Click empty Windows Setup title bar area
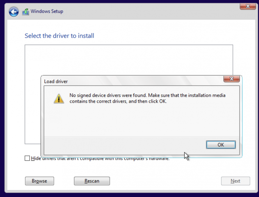The height and width of the screenshot is (197, 259). pos(149,12)
